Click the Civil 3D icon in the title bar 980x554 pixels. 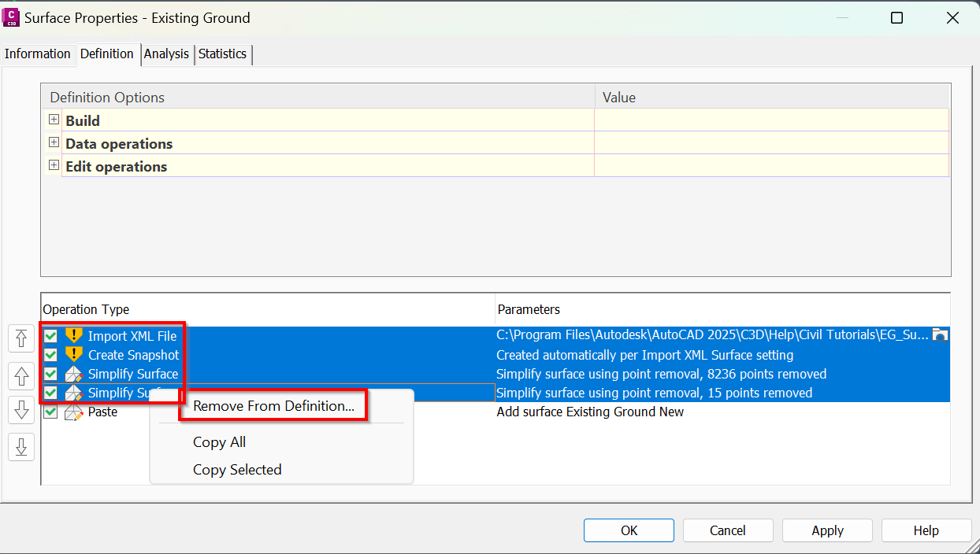[12, 17]
